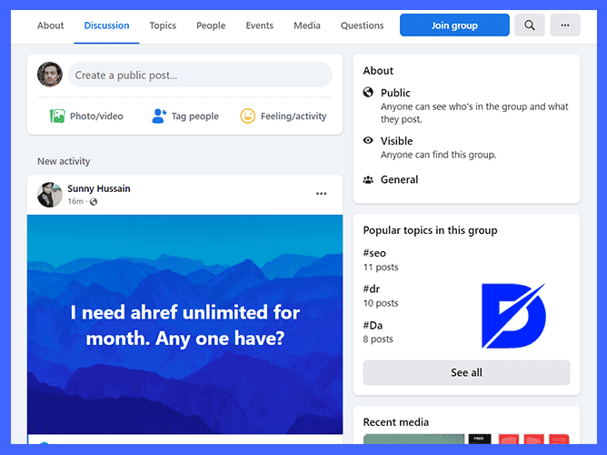Click the 'Recent media' heading
Viewport: 607px width, 455px height.
click(395, 422)
